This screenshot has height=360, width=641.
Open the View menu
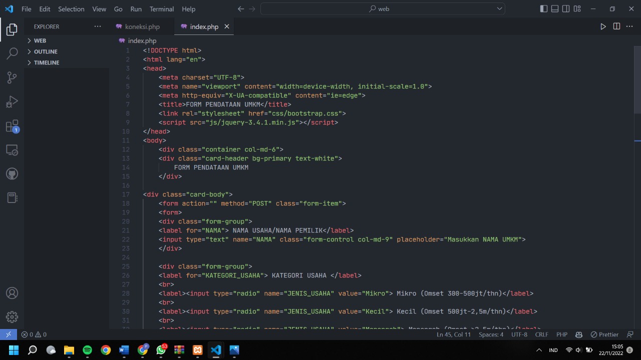tap(99, 9)
